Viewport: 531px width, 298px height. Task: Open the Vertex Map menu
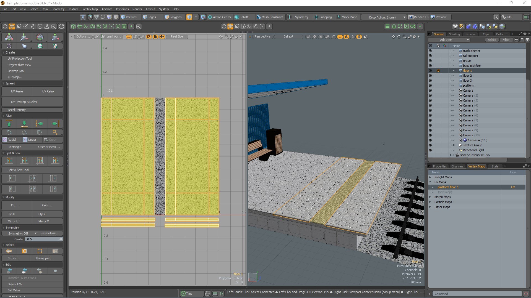90,9
